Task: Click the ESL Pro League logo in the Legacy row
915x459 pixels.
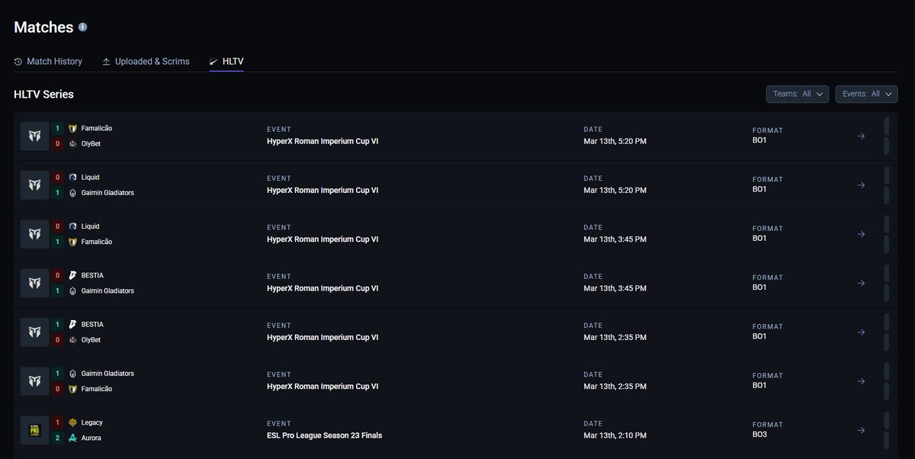Action: [34, 430]
